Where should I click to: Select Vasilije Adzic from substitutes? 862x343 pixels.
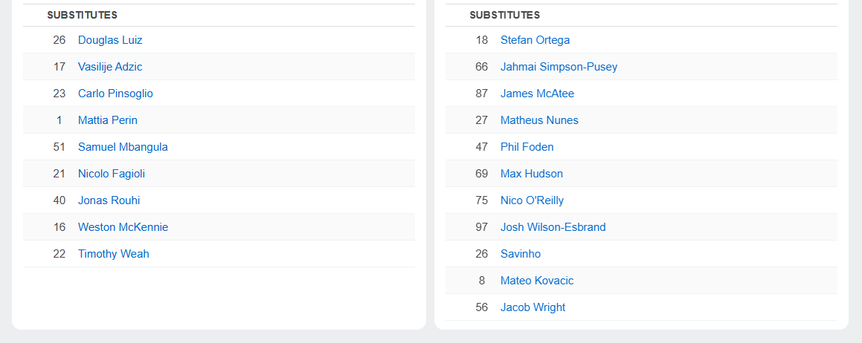click(x=110, y=67)
